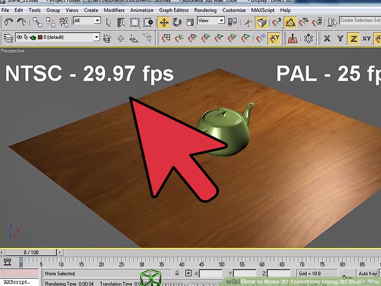
Task: Click the Undo arrow icon
Action: point(8,22)
